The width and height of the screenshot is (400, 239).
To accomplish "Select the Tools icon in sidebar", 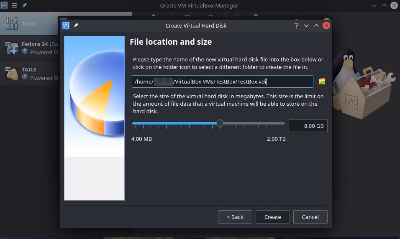I will tap(12, 23).
